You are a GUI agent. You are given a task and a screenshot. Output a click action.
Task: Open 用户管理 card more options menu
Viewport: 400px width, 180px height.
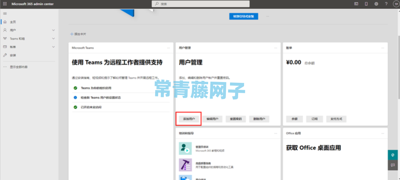276,48
